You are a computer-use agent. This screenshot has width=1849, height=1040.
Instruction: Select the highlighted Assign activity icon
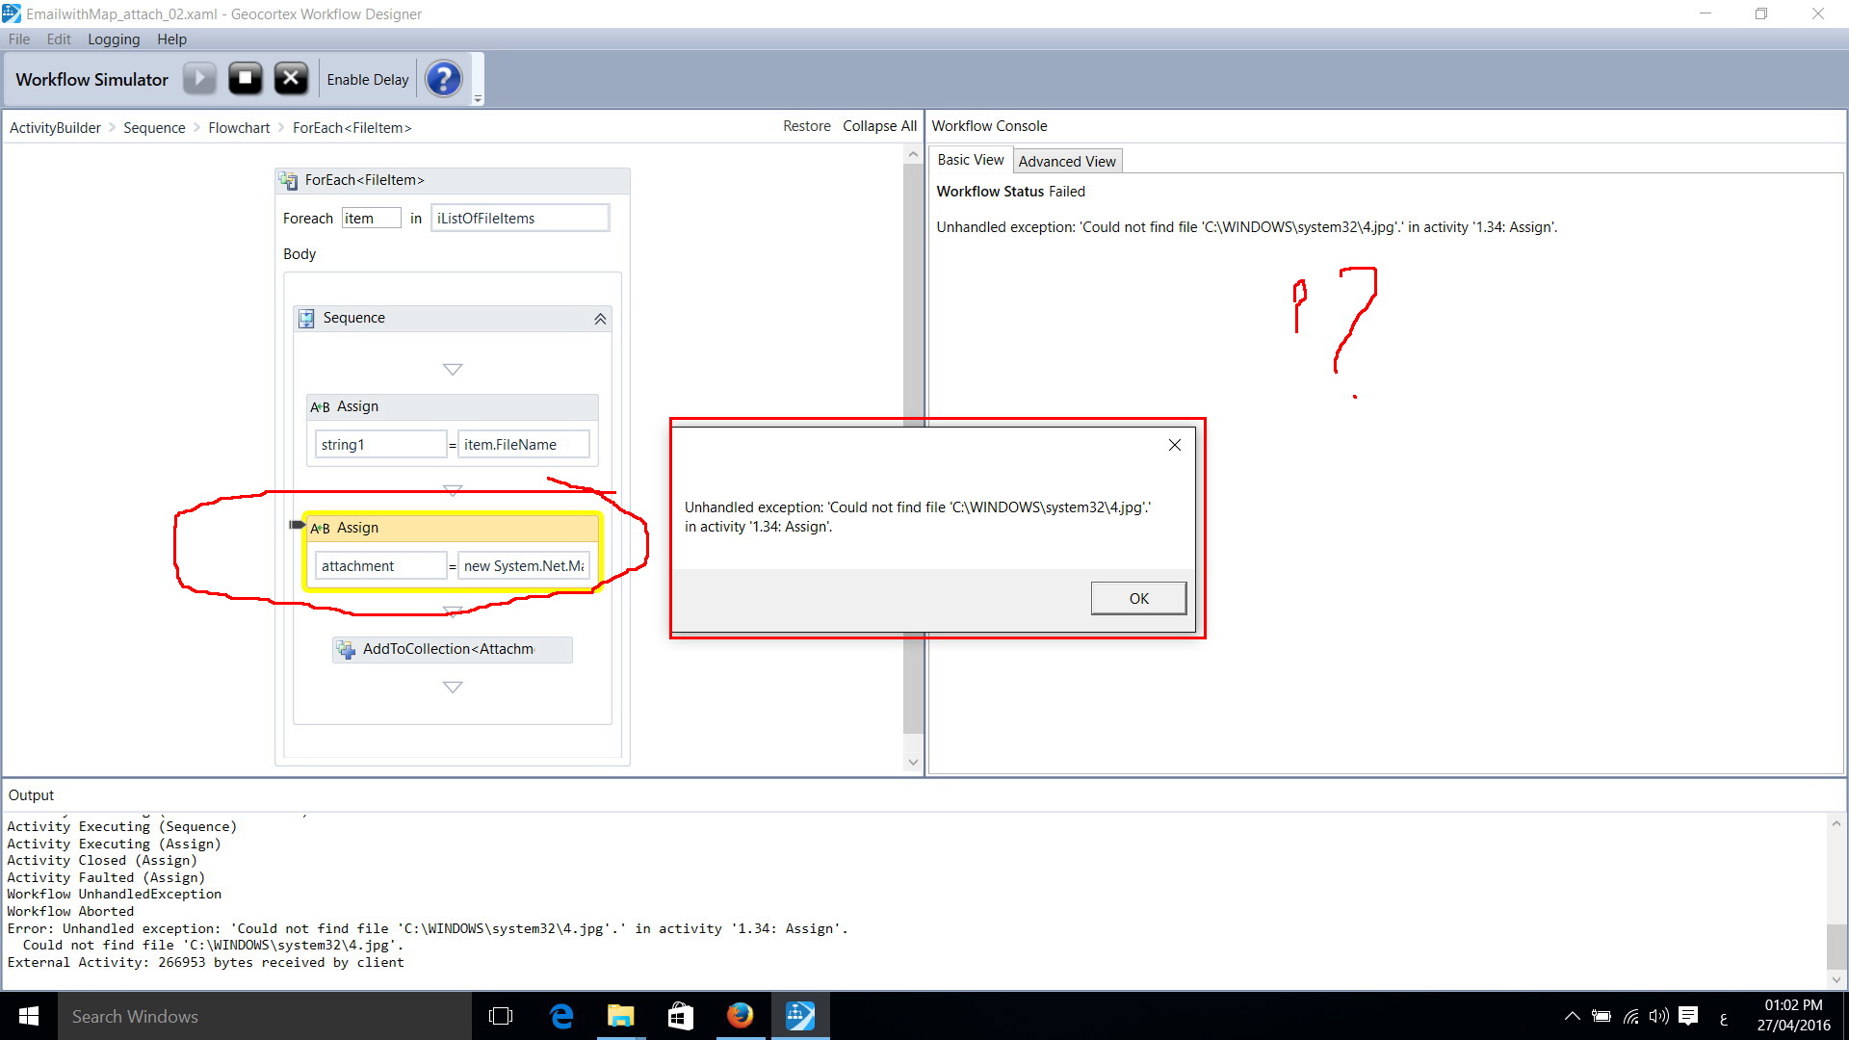pyautogui.click(x=320, y=529)
